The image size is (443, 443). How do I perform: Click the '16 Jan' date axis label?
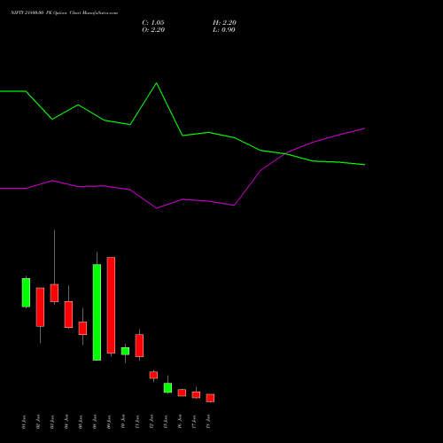pyautogui.click(x=180, y=422)
